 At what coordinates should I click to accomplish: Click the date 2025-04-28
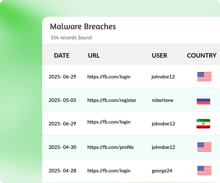62,170
